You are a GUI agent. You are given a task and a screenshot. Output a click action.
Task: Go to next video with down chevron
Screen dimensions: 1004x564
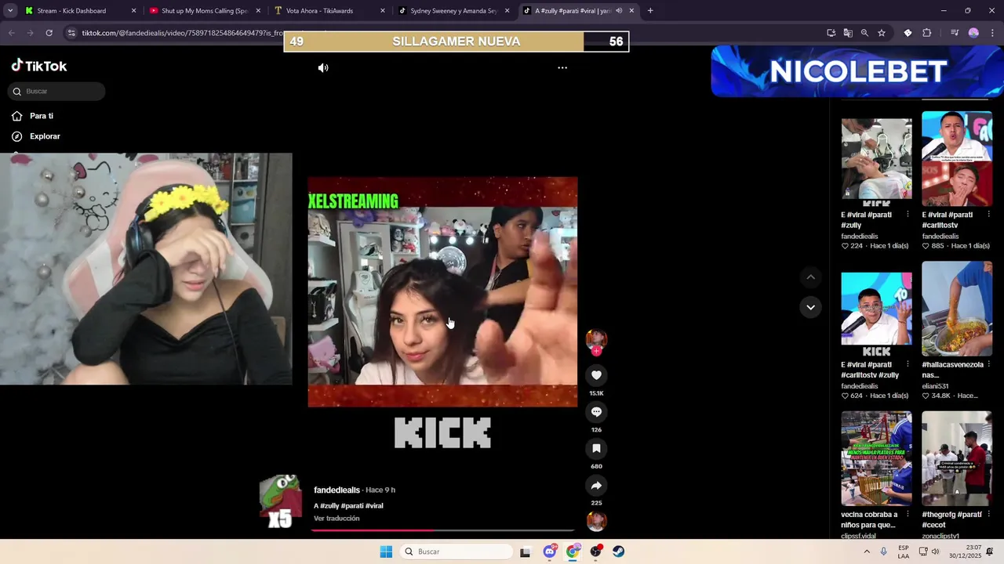810,307
